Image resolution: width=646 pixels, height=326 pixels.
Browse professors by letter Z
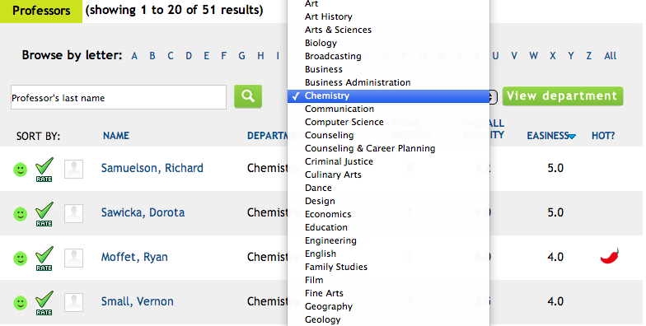point(589,56)
